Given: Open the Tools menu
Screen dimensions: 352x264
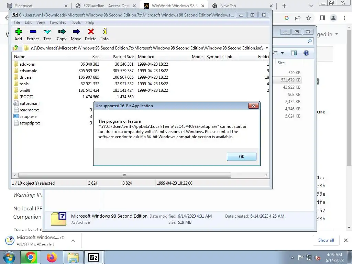Looking at the screenshot, I should [76, 22].
